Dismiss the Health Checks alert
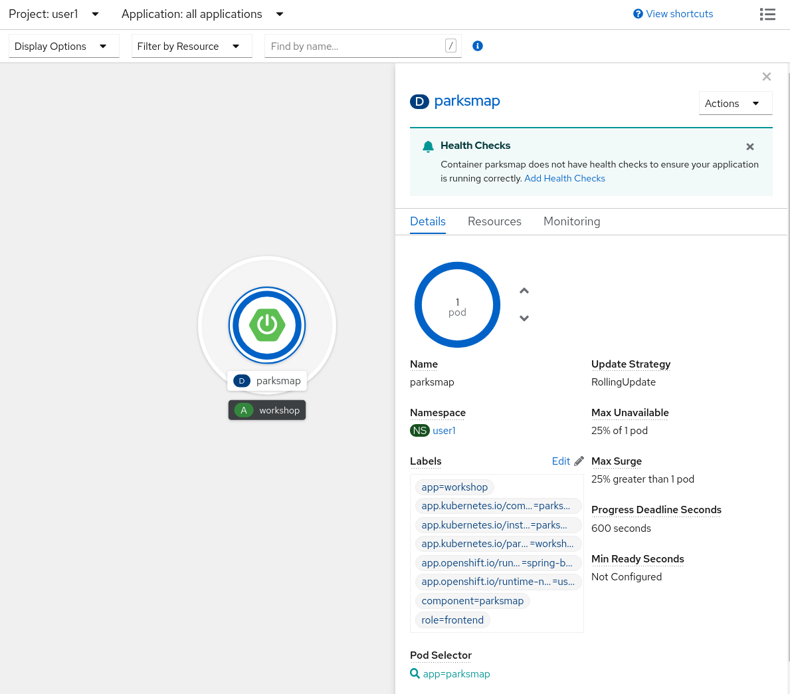 click(x=749, y=147)
